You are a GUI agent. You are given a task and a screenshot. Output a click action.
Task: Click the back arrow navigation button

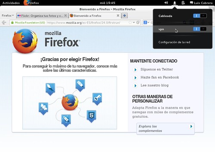[x=4, y=22]
